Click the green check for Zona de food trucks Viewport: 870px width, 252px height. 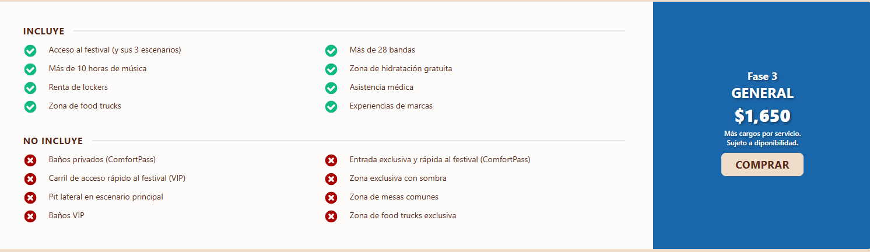[30, 107]
